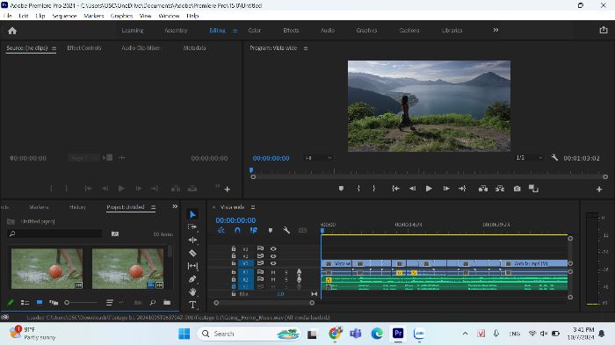Export frame with camera icon
This screenshot has height=345, width=615.
pos(517,189)
